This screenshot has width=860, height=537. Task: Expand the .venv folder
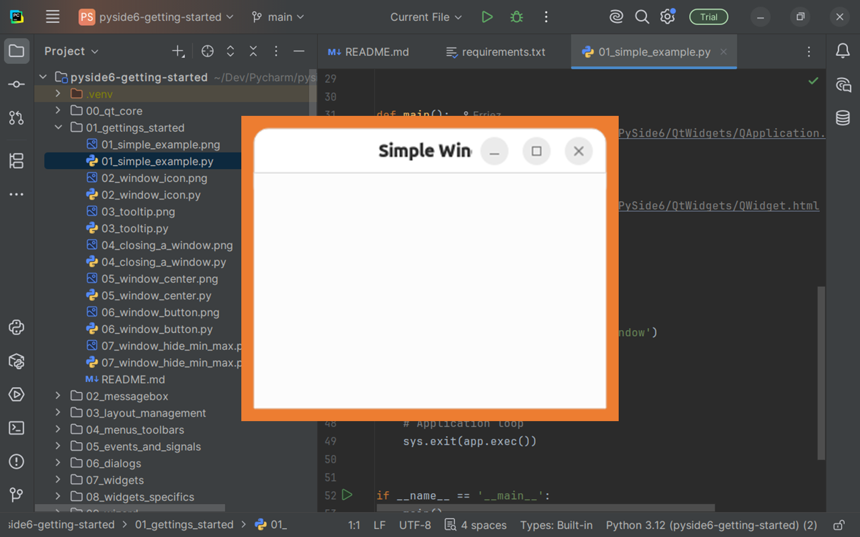pos(58,94)
